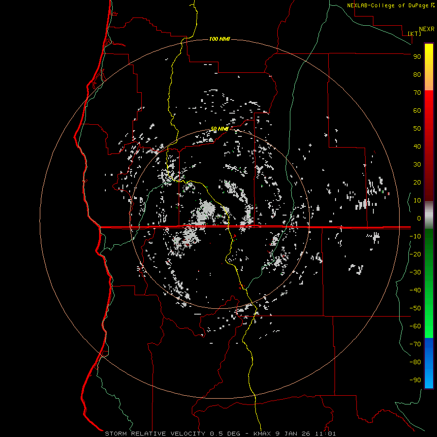Click the KMAX 9 JAN 26 11:01 timestamp
The image size is (437, 437).
coord(295,434)
